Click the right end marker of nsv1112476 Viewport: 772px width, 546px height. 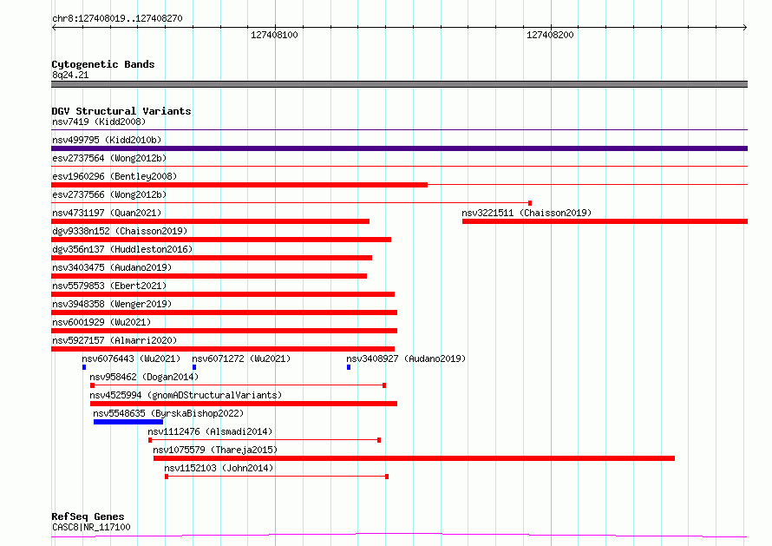(379, 440)
